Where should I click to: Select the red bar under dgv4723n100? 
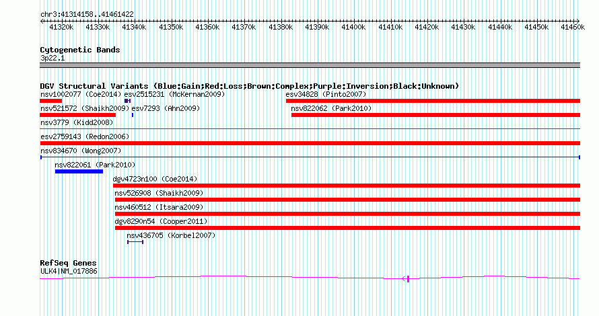[347, 186]
